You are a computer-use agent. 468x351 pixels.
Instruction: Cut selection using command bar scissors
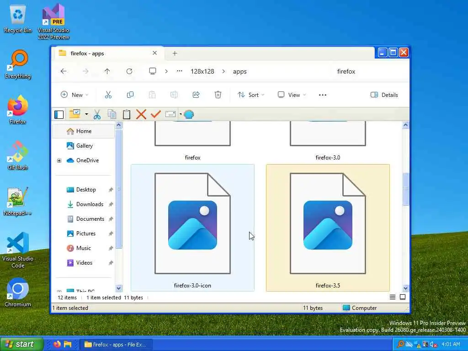click(x=108, y=95)
